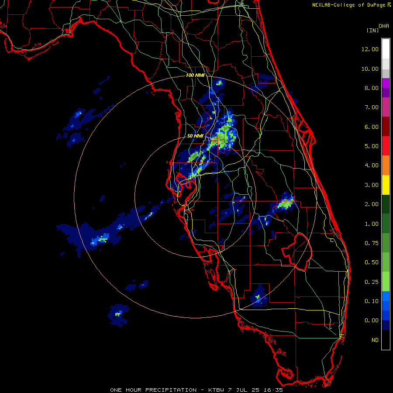Select the pink 7.00 legend color block

(386, 107)
